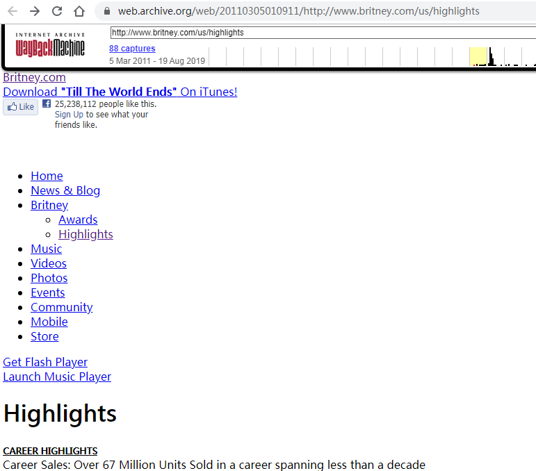Screen dimensions: 536x471
Task: Open the Awards submenu link
Action: click(78, 220)
